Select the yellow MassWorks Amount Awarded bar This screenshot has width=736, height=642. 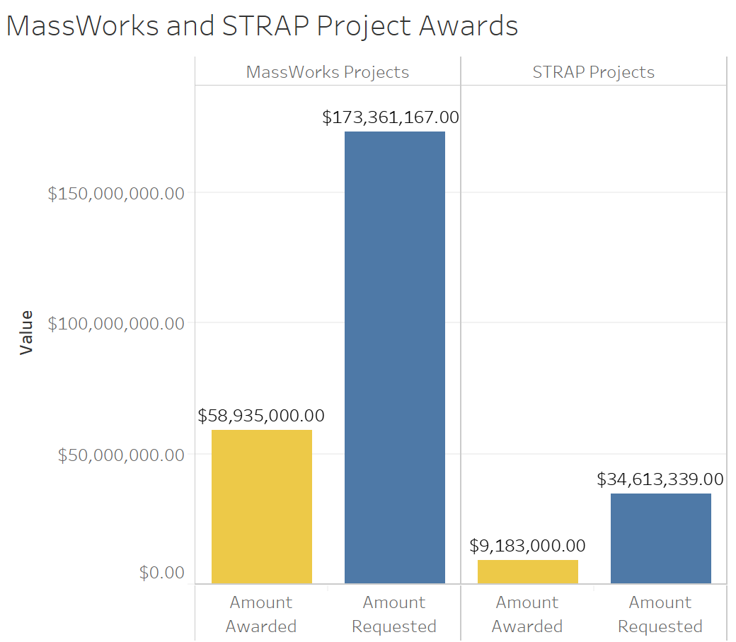click(262, 506)
